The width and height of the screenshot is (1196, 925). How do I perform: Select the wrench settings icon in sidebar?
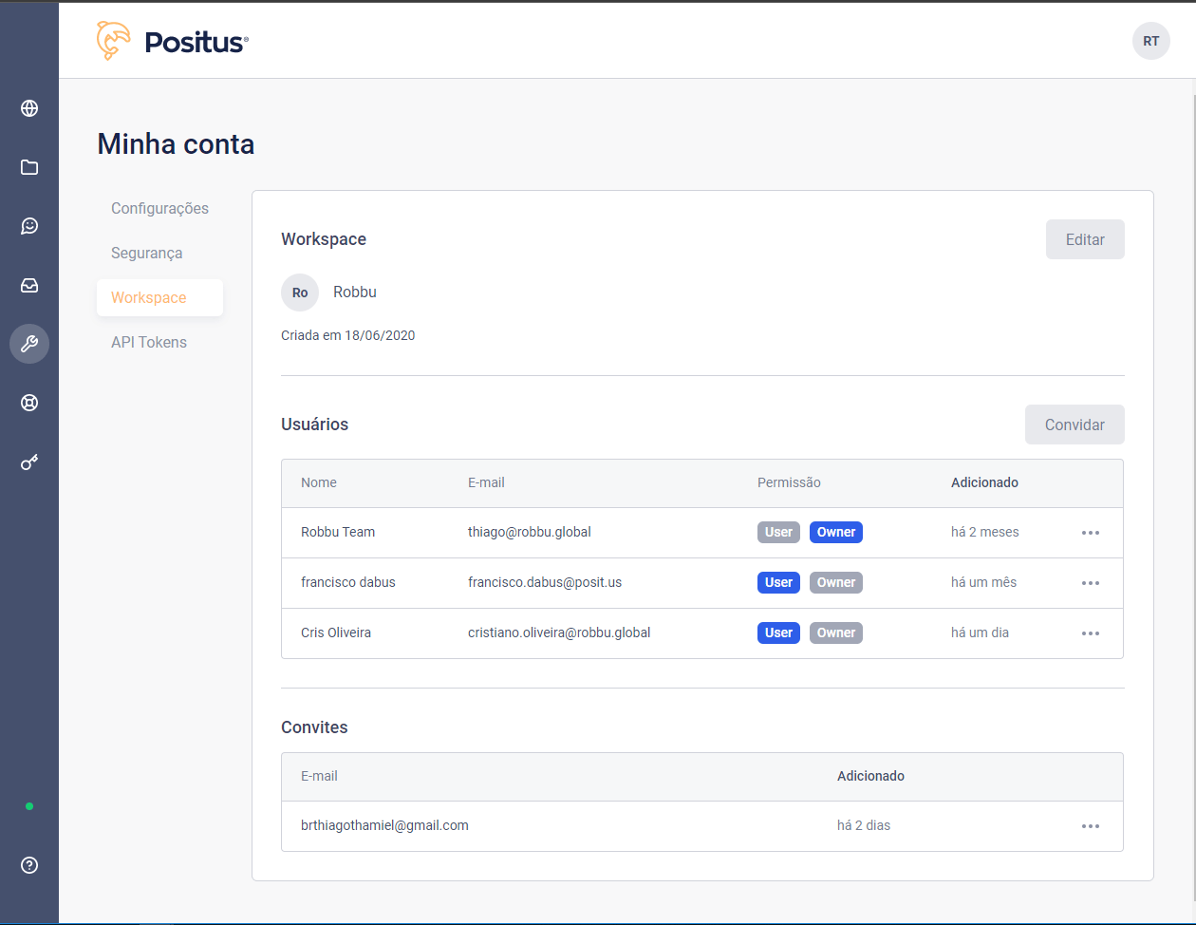coord(29,344)
